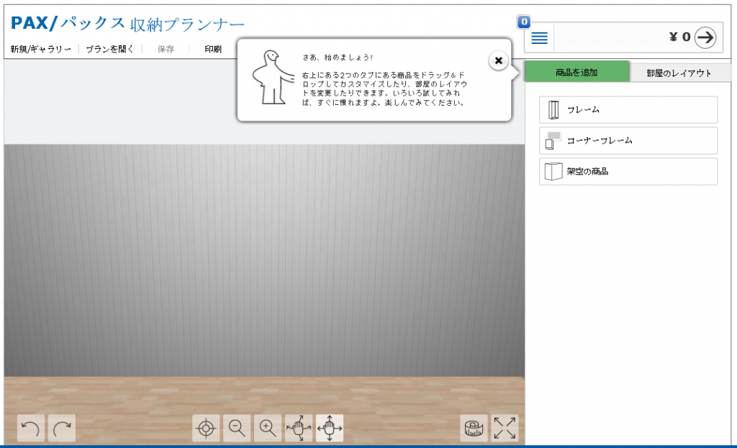Viewport: 737px width, 448px height.
Task: Zoom in with the plus magnifier
Action: [x=268, y=428]
